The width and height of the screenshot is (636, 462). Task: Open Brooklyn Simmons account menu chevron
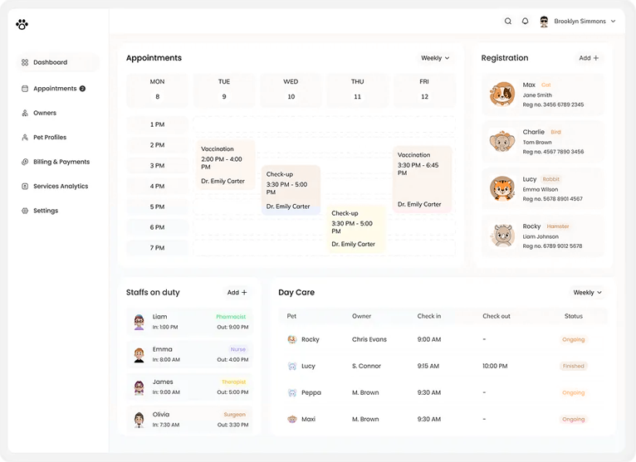[614, 22]
